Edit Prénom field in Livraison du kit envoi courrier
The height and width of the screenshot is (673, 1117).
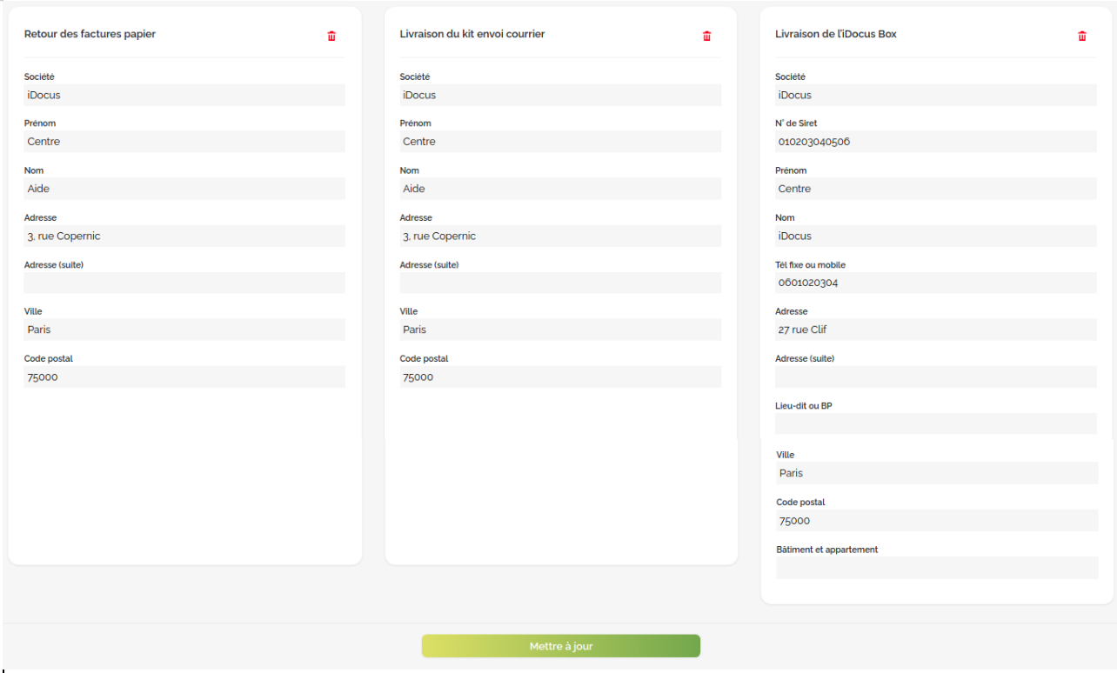(560, 142)
